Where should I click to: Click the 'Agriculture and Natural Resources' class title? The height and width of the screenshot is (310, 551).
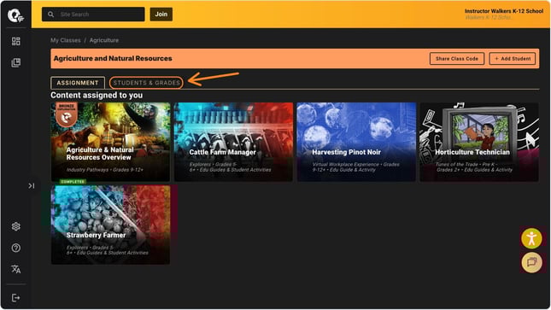pyautogui.click(x=113, y=59)
